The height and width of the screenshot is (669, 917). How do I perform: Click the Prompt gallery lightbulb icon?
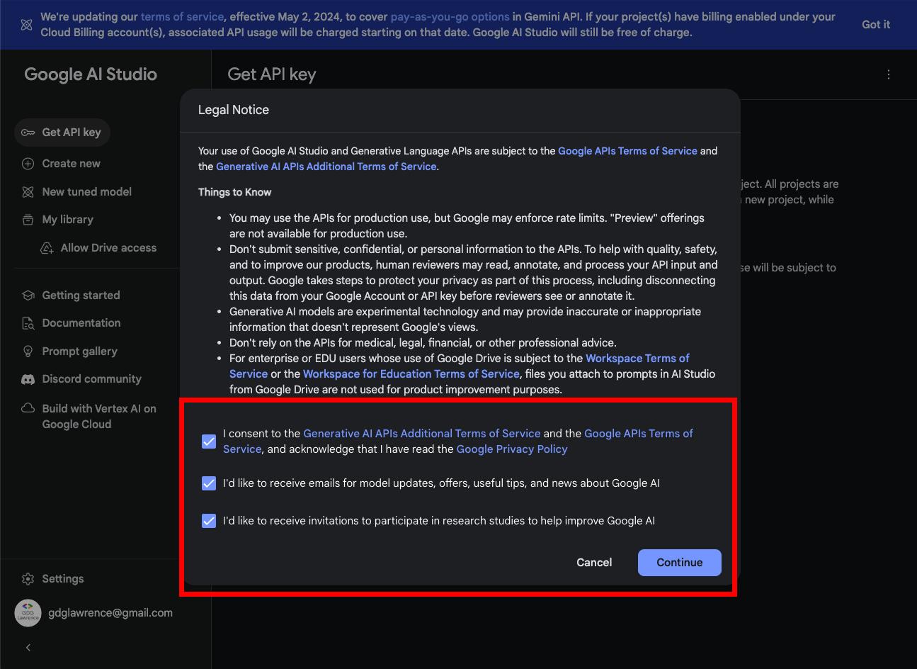click(x=28, y=352)
